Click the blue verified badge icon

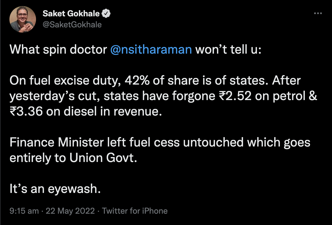pos(106,14)
